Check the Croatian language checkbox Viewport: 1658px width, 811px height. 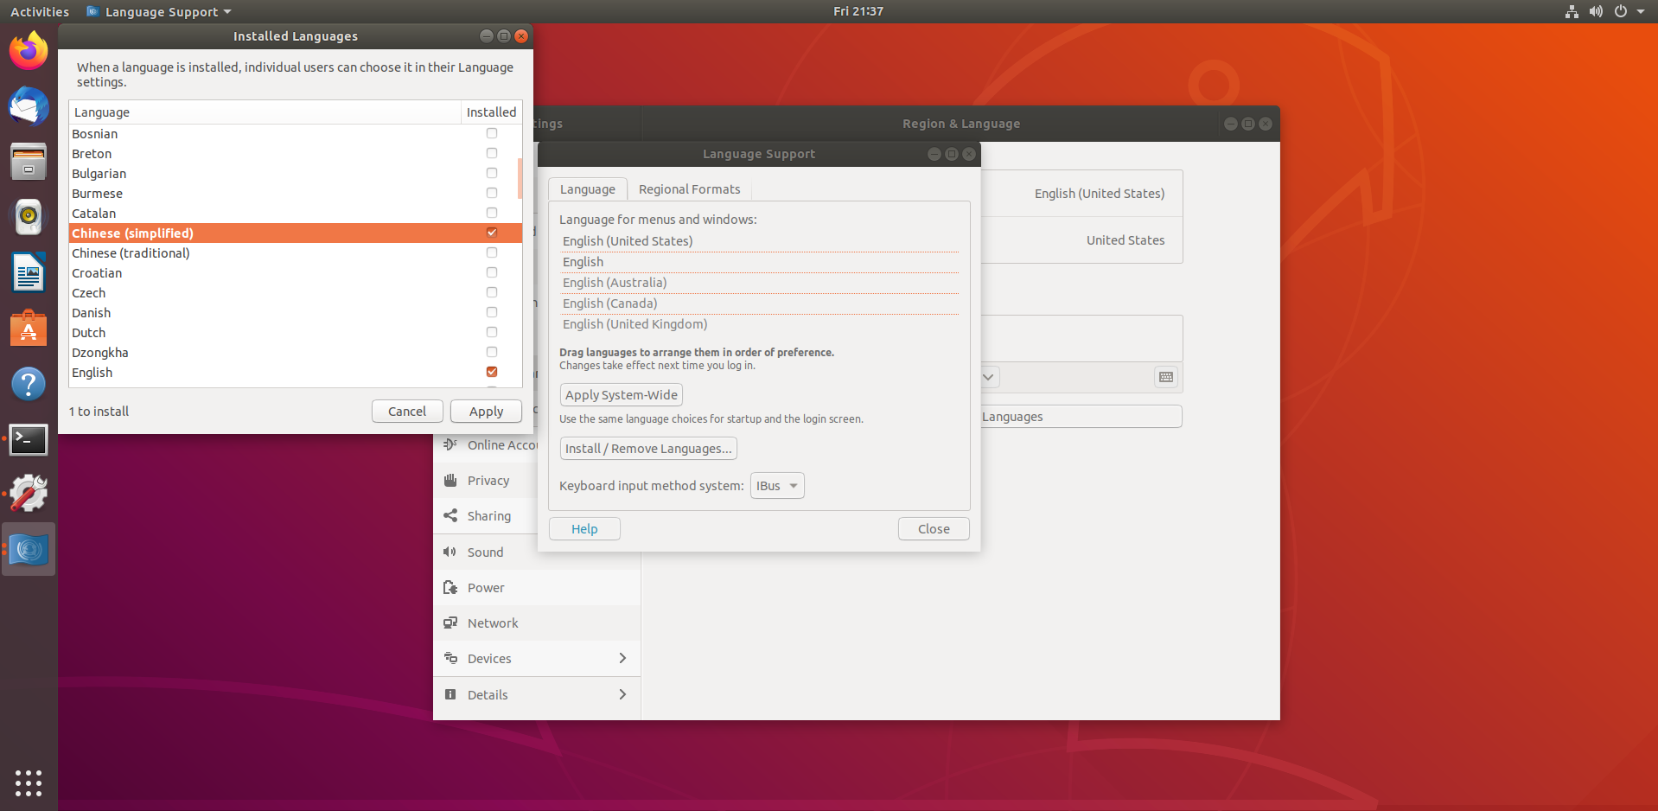tap(492, 272)
